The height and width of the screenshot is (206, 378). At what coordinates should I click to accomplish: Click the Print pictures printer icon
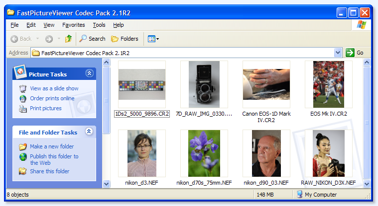tap(23, 109)
